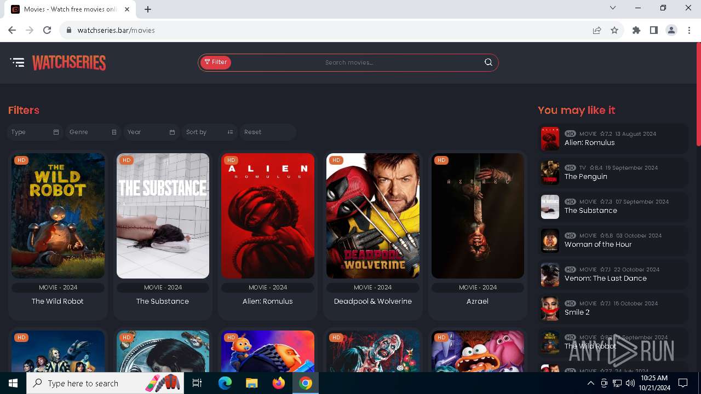Reload the page
Screen dimensions: 701x394
tap(47, 31)
